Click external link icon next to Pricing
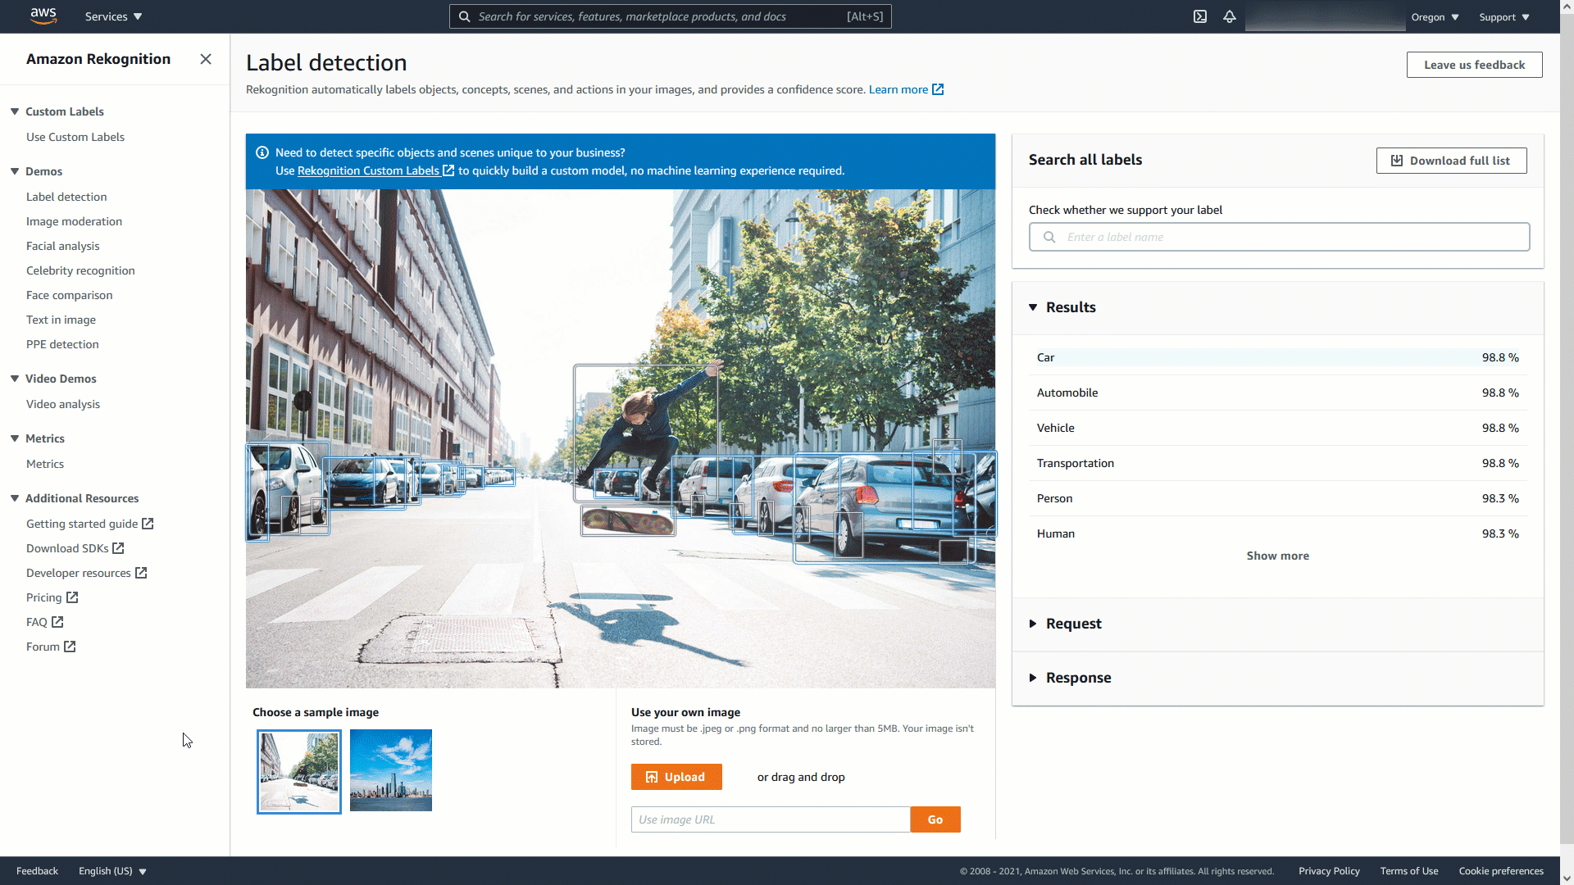Viewport: 1574px width, 885px height. coord(72,597)
